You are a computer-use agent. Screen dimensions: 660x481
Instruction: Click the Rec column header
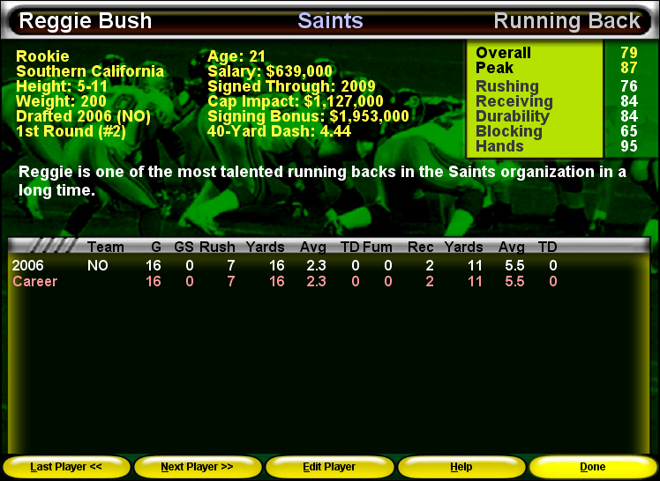tap(420, 248)
